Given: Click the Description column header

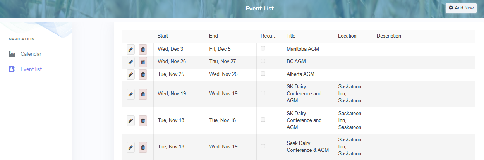Looking at the screenshot, I should tap(389, 36).
